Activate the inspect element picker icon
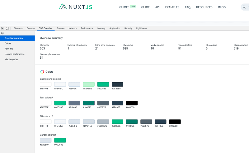This screenshot has height=153, width=249. pos(2,28)
